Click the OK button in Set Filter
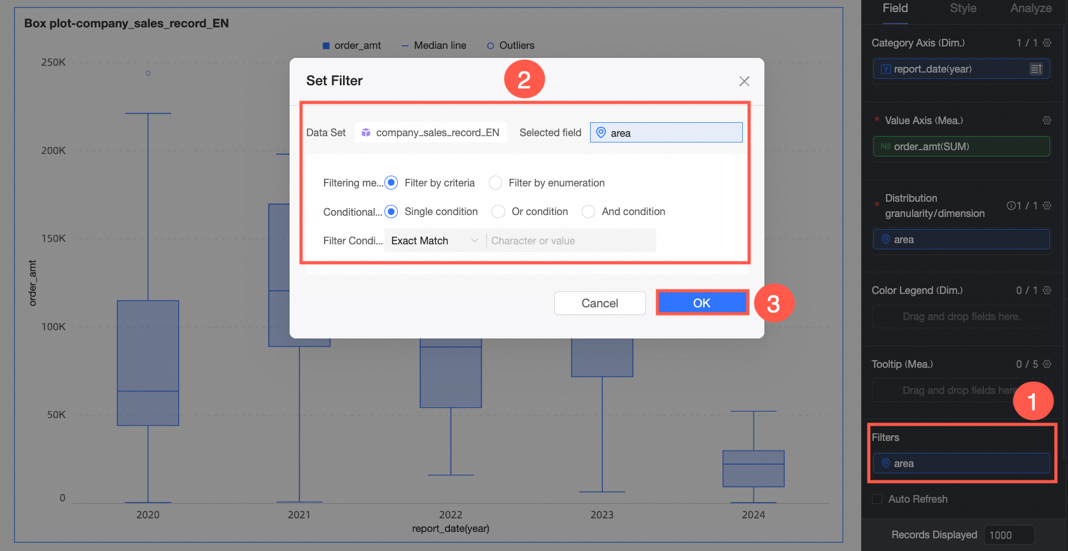The height and width of the screenshot is (551, 1068). 702,303
